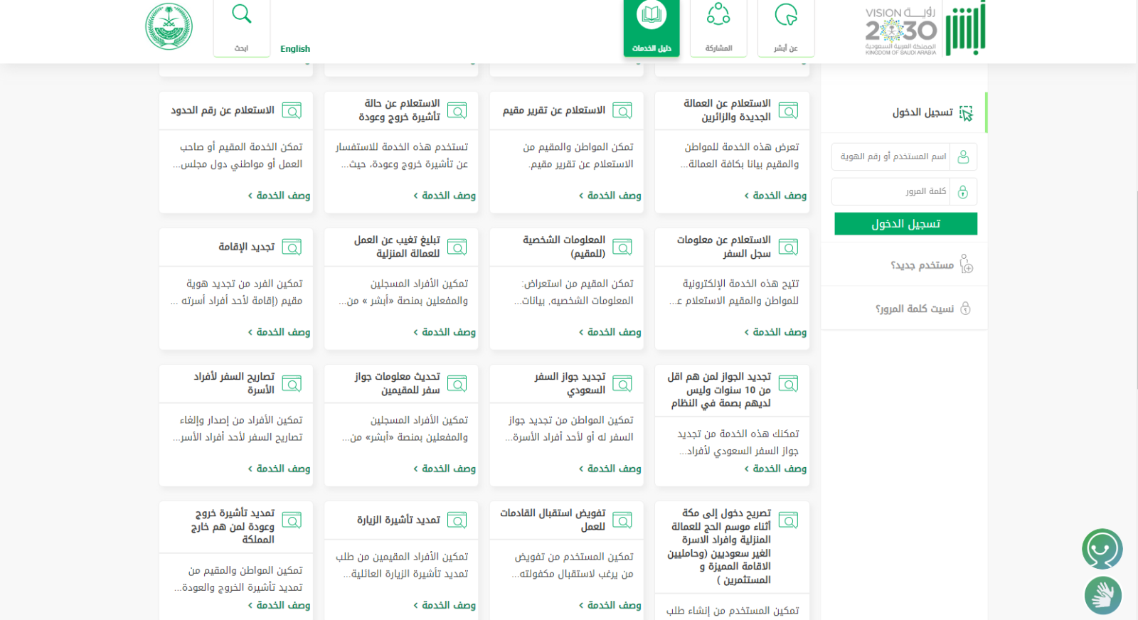Click icon of تمديد تأشيرة خروج وعودة
Viewport: 1138px width, 620px height.
292,520
